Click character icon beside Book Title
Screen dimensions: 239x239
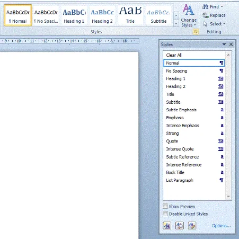pyautogui.click(x=222, y=172)
